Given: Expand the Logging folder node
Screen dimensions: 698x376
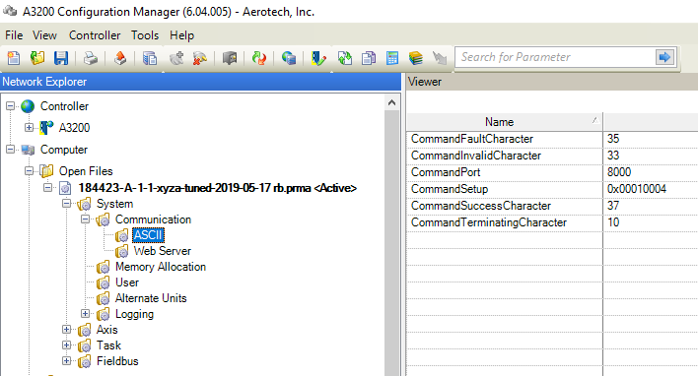Looking at the screenshot, I should (x=85, y=313).
